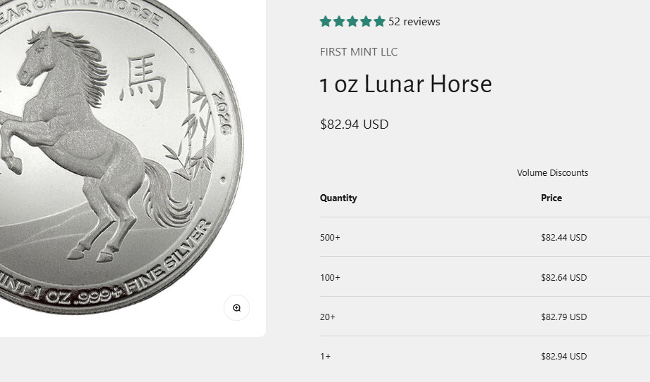Select the 500+ quantity tier
This screenshot has height=382, width=650.
tap(330, 238)
